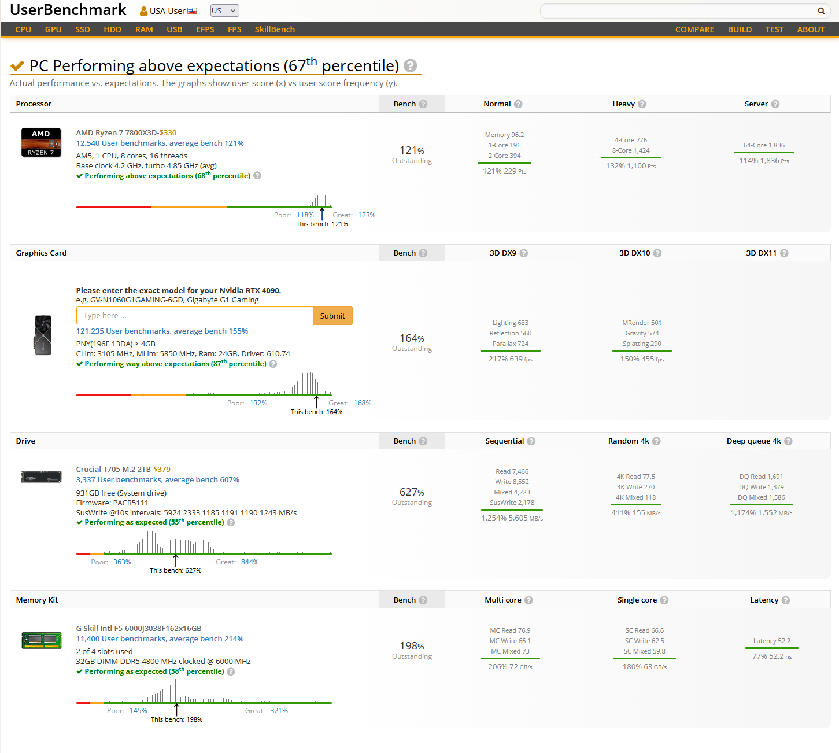Open the CPU menu
The image size is (839, 753).
(24, 29)
